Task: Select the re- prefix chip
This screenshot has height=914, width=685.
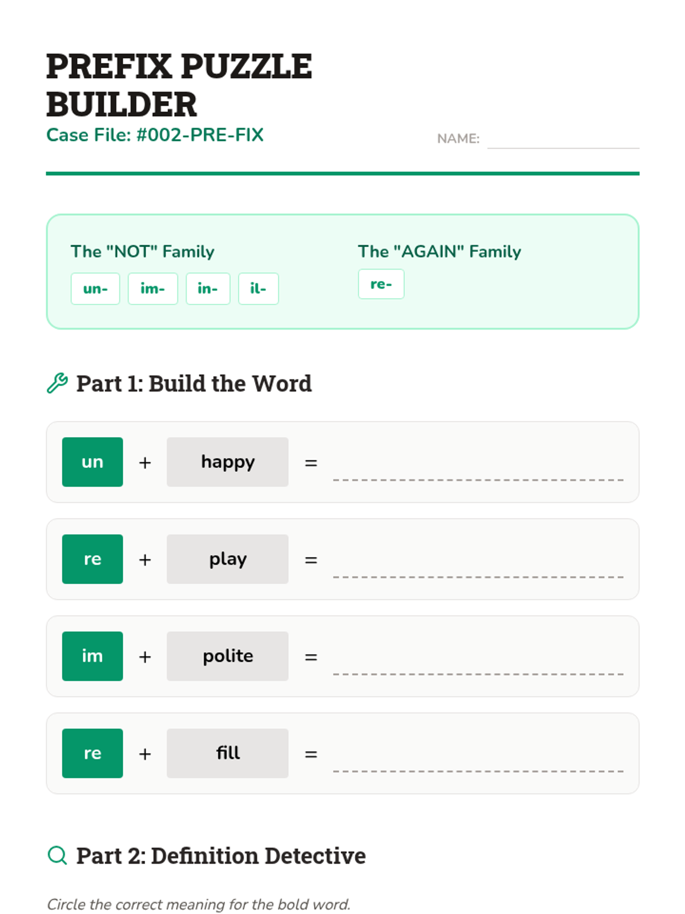Action: pyautogui.click(x=381, y=284)
